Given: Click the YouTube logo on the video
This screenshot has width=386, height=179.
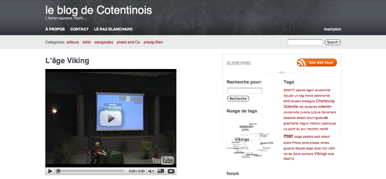Looking at the screenshot, I should point(163,161).
